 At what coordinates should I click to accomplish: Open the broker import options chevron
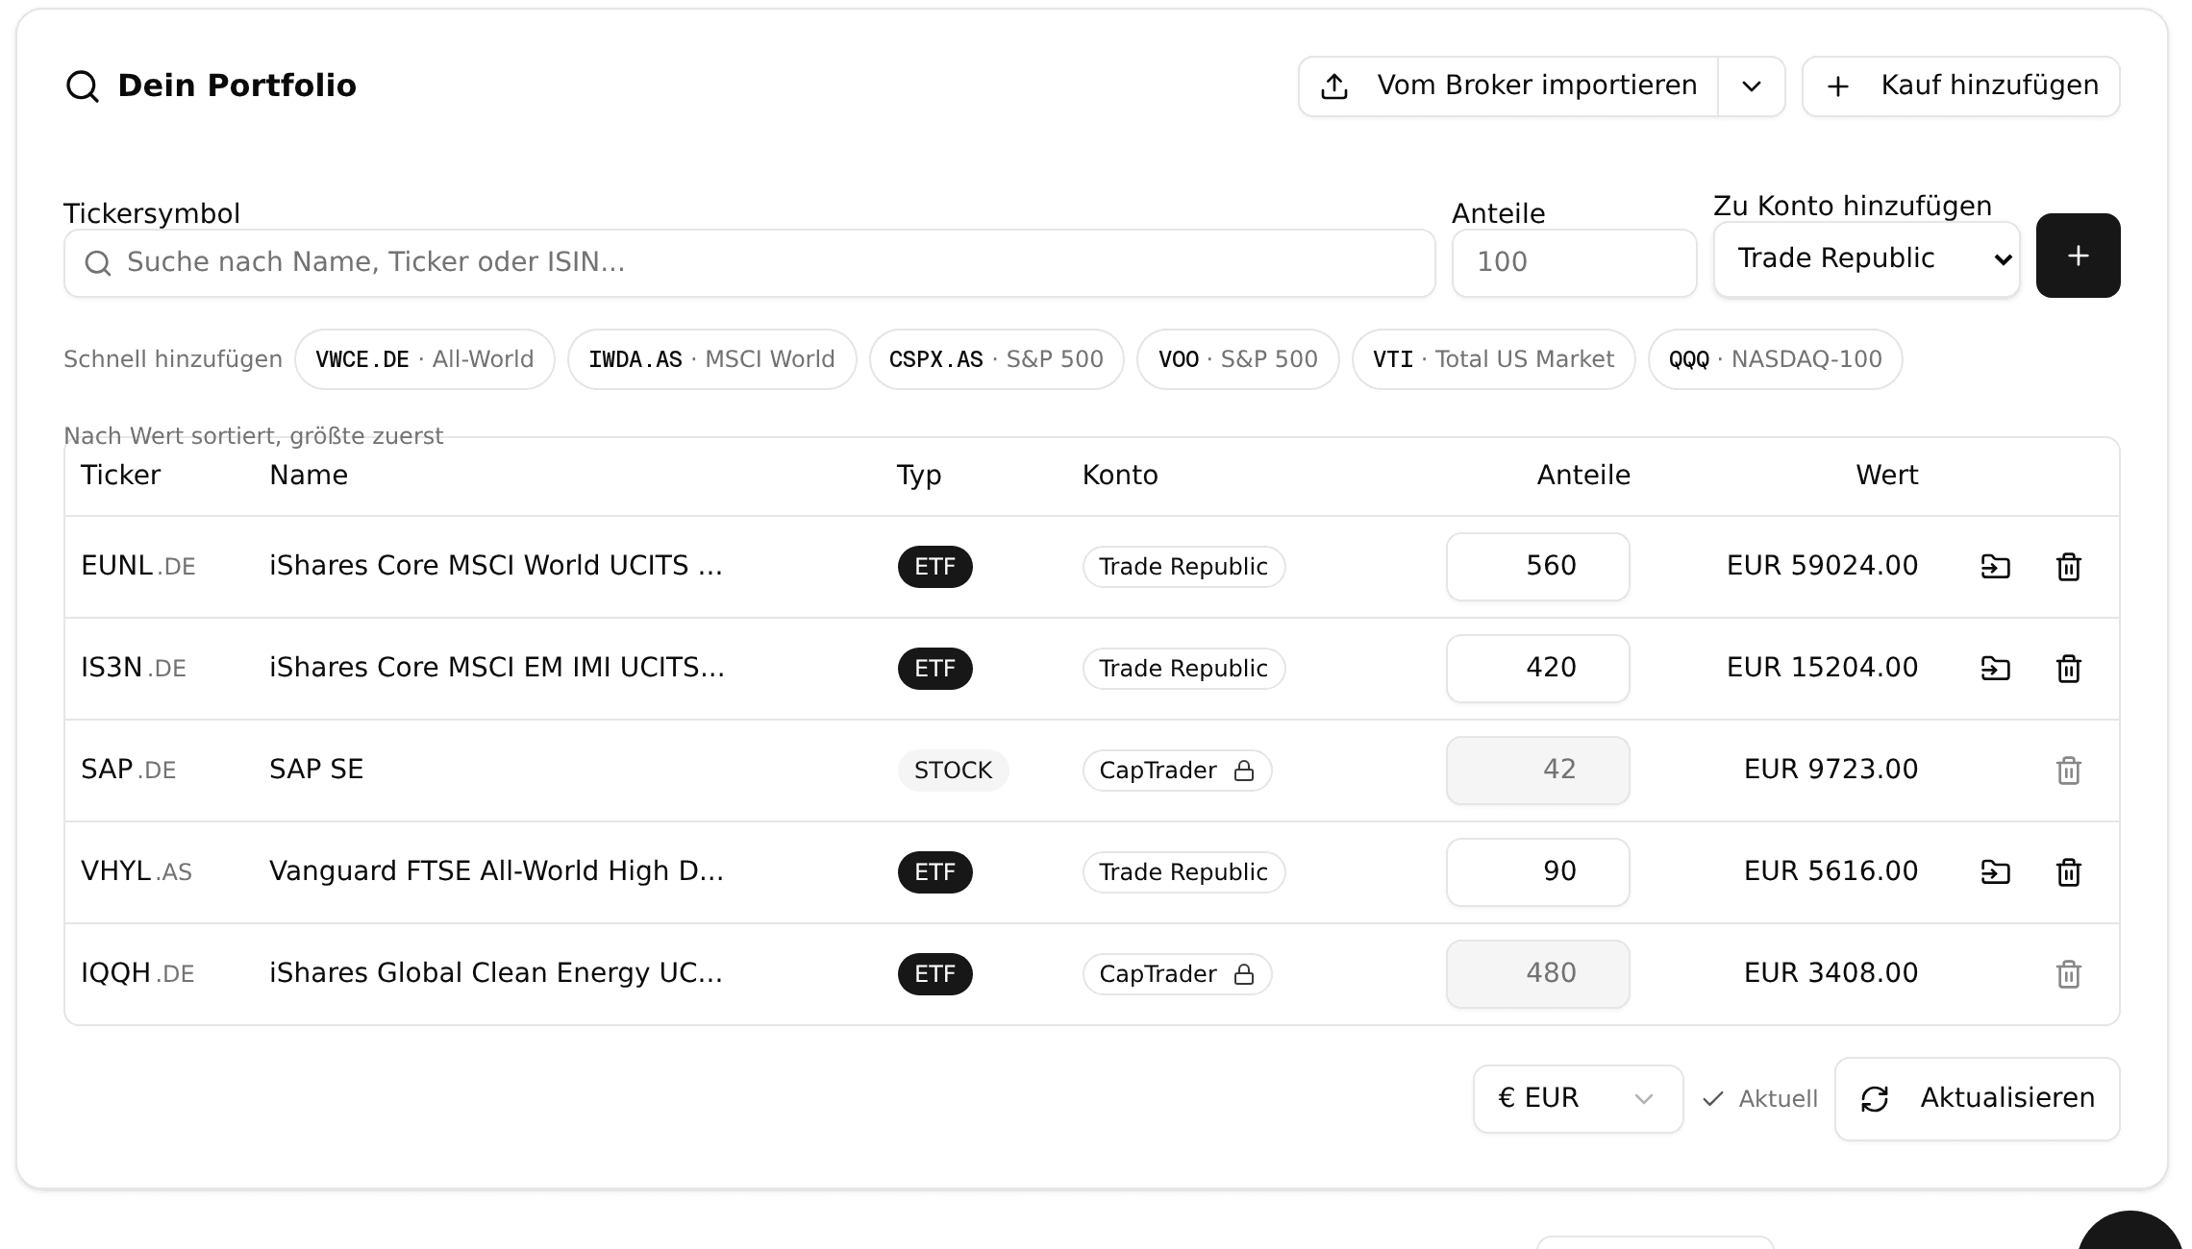point(1752,86)
